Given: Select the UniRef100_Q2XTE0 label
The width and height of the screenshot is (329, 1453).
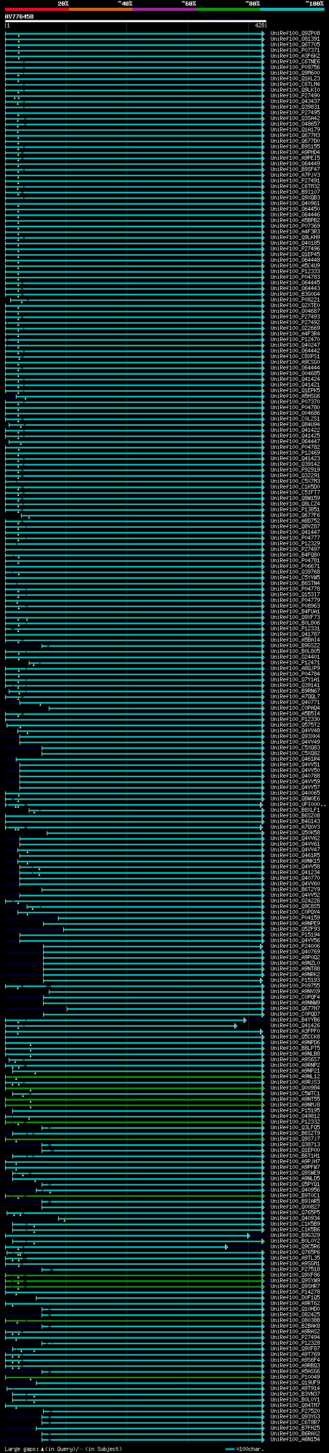Looking at the screenshot, I should point(295,306).
